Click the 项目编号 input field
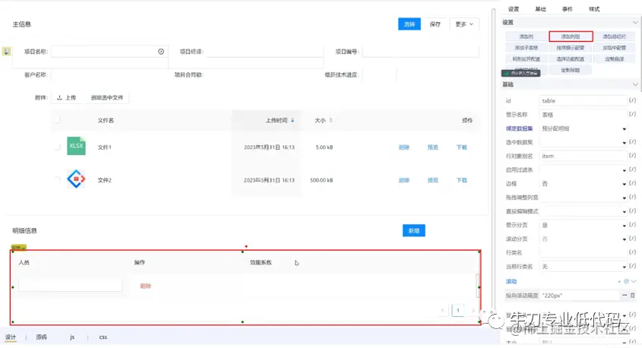This screenshot has height=348, width=642. click(420, 52)
